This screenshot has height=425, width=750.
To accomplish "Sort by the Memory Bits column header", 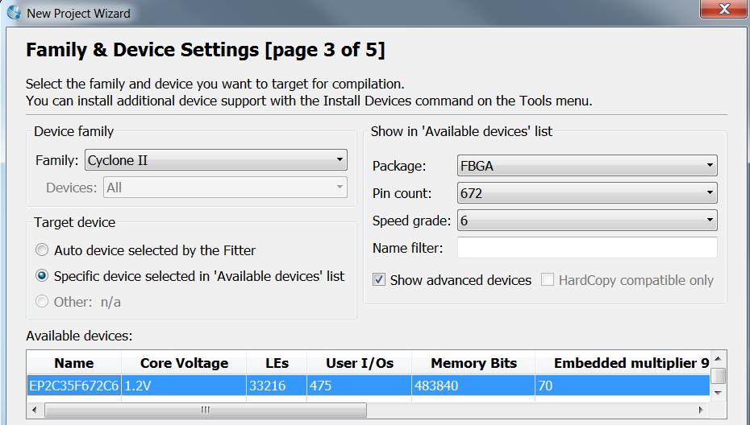I will pos(473,363).
